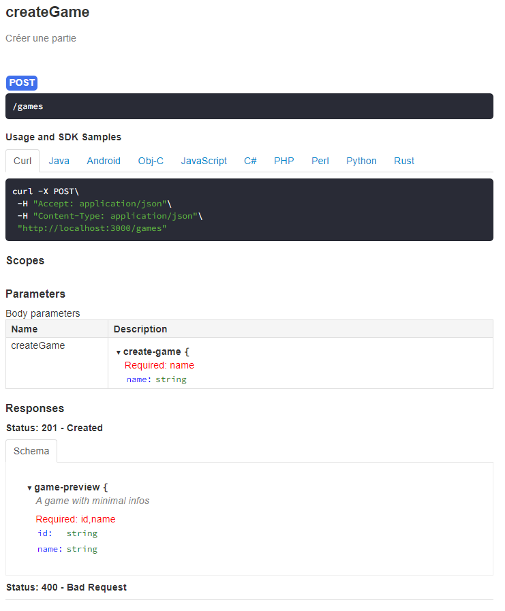Collapse the game-preview schema triangle
Image resolution: width=505 pixels, height=611 pixels.
29,488
